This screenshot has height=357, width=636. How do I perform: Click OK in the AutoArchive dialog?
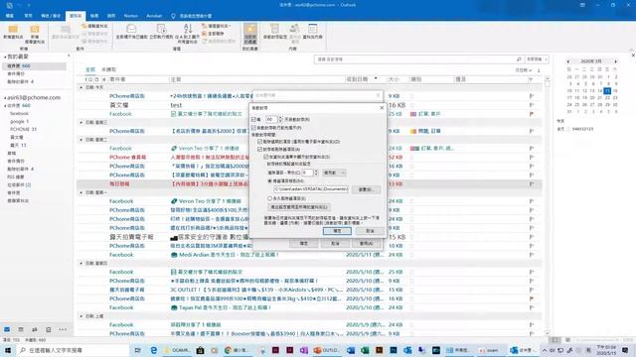(x=337, y=231)
